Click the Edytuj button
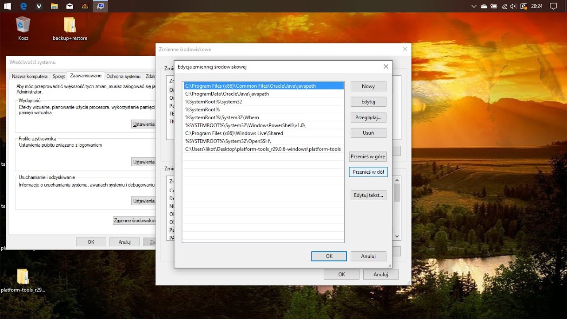Image resolution: width=567 pixels, height=319 pixels. click(x=368, y=102)
